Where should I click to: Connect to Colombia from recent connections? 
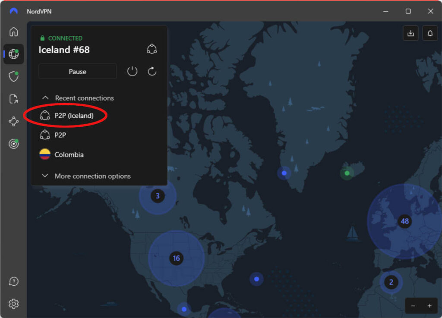click(61, 154)
